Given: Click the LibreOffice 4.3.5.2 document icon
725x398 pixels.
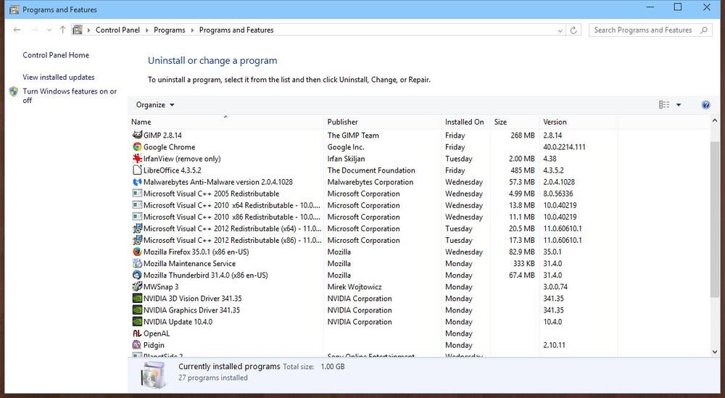Looking at the screenshot, I should [x=137, y=170].
